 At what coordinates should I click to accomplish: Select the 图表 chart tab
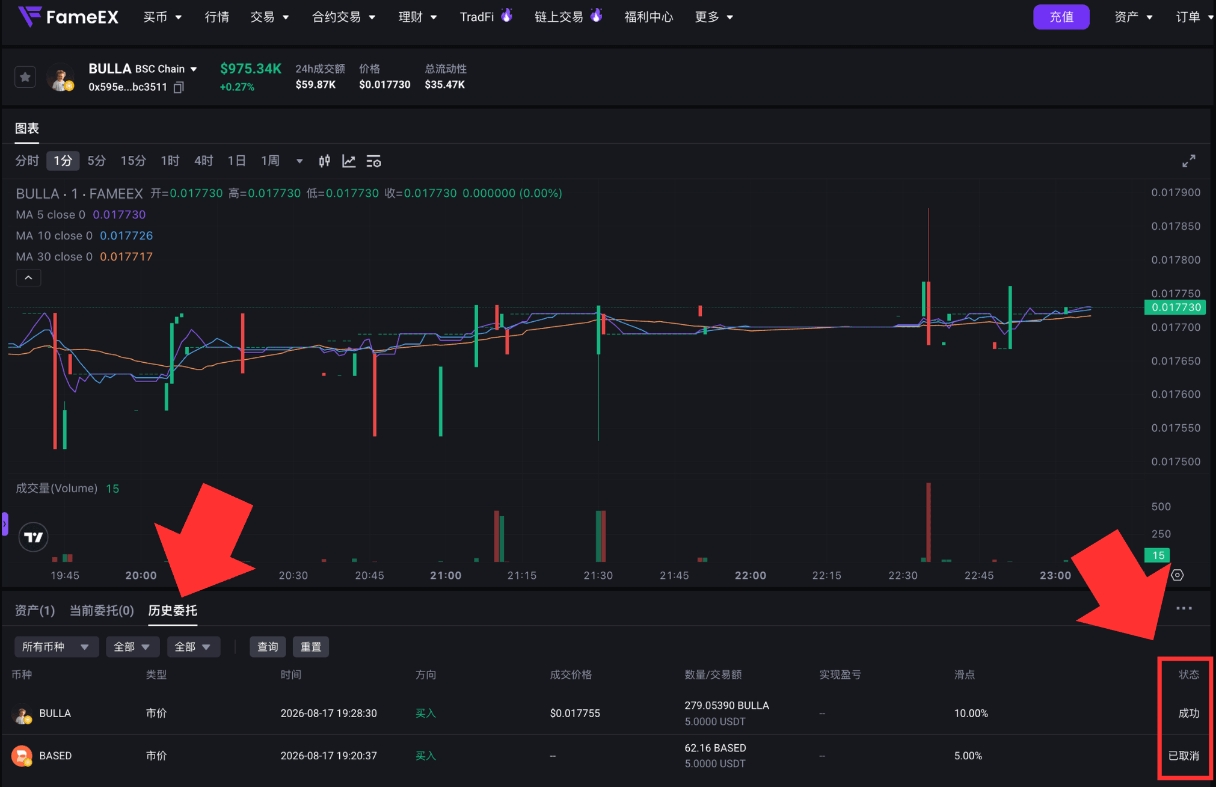tap(27, 128)
